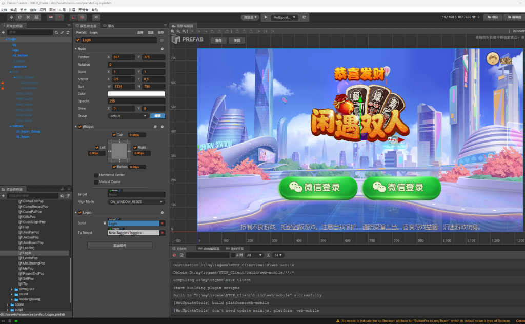Viewport: 525px width, 324px height.
Task: Click the prefab 保存 button in scene editor
Action: 218,40
